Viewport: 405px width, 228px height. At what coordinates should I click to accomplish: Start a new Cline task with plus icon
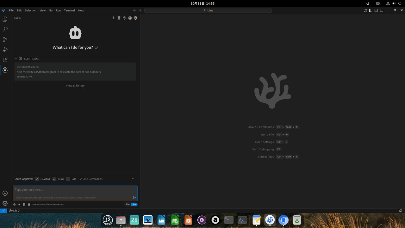pos(113,18)
